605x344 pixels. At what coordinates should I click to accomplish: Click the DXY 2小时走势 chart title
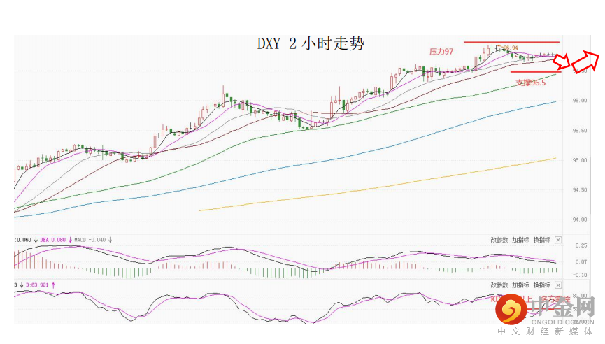(x=311, y=43)
